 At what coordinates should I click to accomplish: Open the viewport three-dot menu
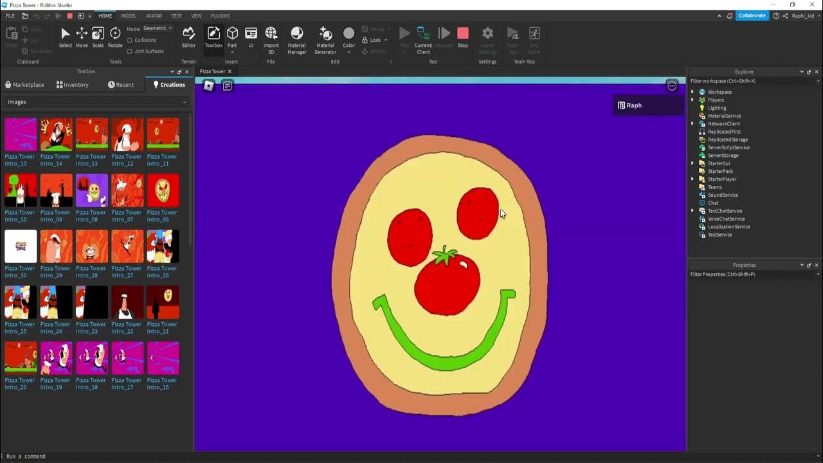pos(672,86)
